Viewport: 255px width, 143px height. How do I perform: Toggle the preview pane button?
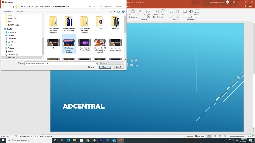[x=119, y=12]
